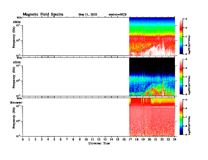Click hour 3 on the Universal Time axis
Screen dimensions: 208x160
[x=42, y=140]
